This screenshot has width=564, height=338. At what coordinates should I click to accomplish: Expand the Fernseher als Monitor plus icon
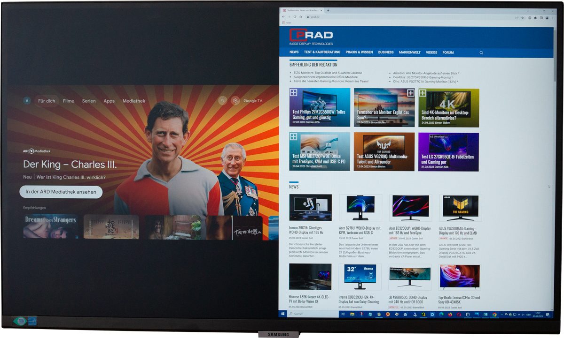coord(410,93)
